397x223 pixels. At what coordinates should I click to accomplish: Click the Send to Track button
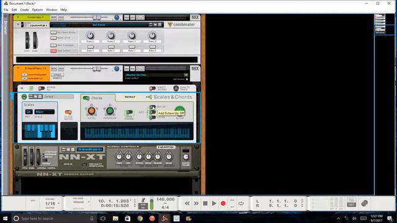(176, 88)
